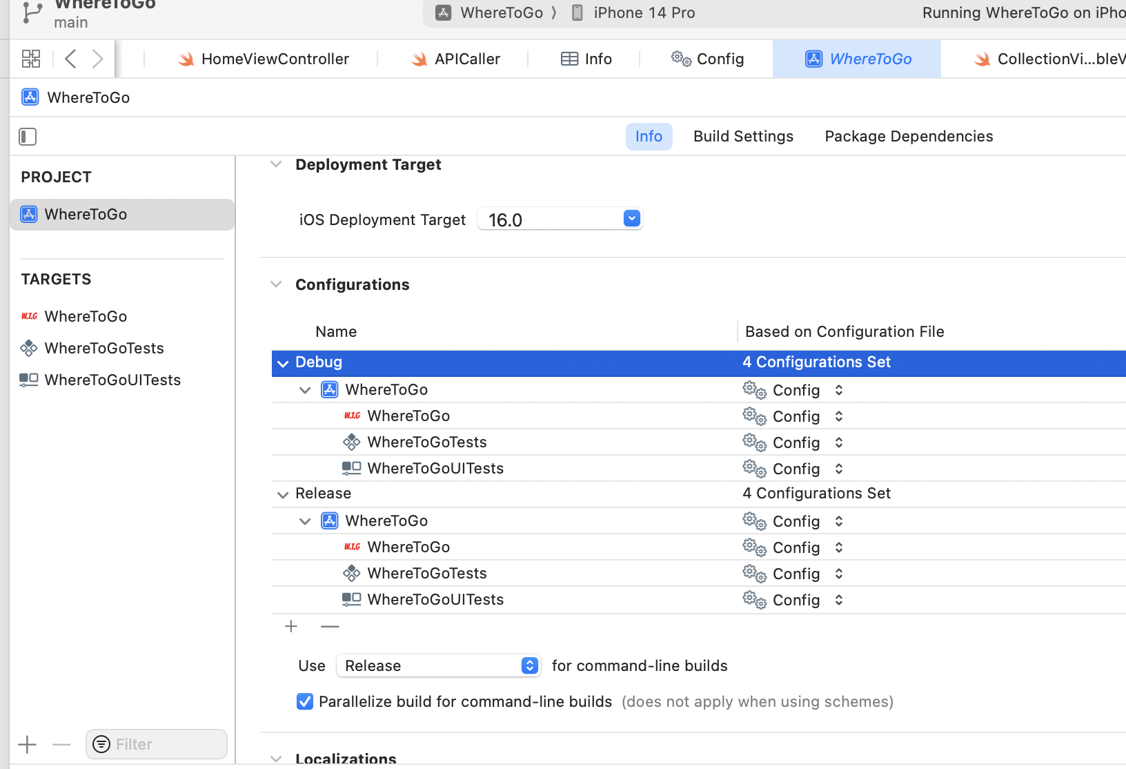The height and width of the screenshot is (769, 1126).
Task: Open the HomeViewController tab
Action: (263, 59)
